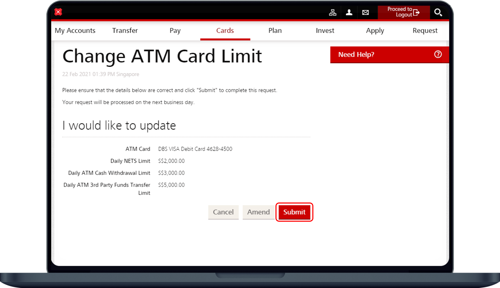
Task: Click the DBS VISA Debit Card field
Action: 195,149
